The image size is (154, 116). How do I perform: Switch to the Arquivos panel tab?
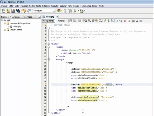(16, 17)
